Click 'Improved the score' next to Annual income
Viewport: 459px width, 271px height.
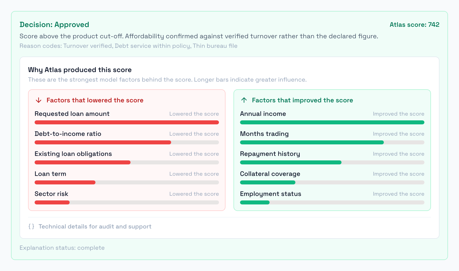pyautogui.click(x=399, y=114)
